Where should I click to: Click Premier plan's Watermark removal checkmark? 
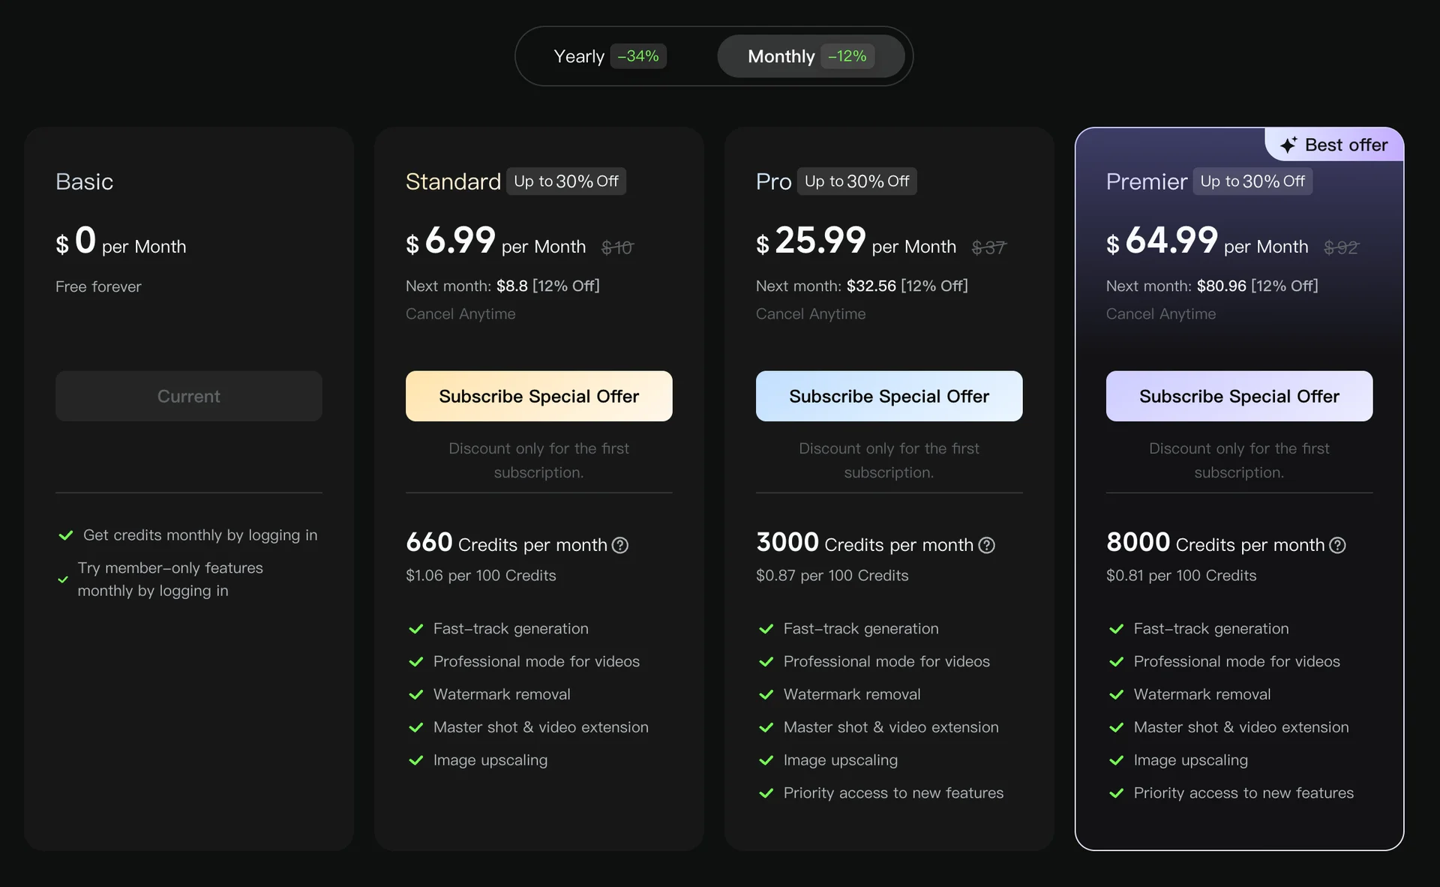tap(1117, 695)
